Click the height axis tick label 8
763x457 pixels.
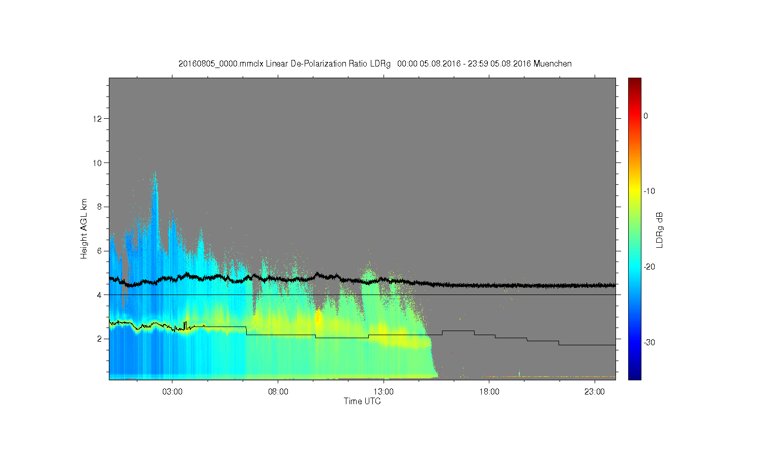point(100,207)
